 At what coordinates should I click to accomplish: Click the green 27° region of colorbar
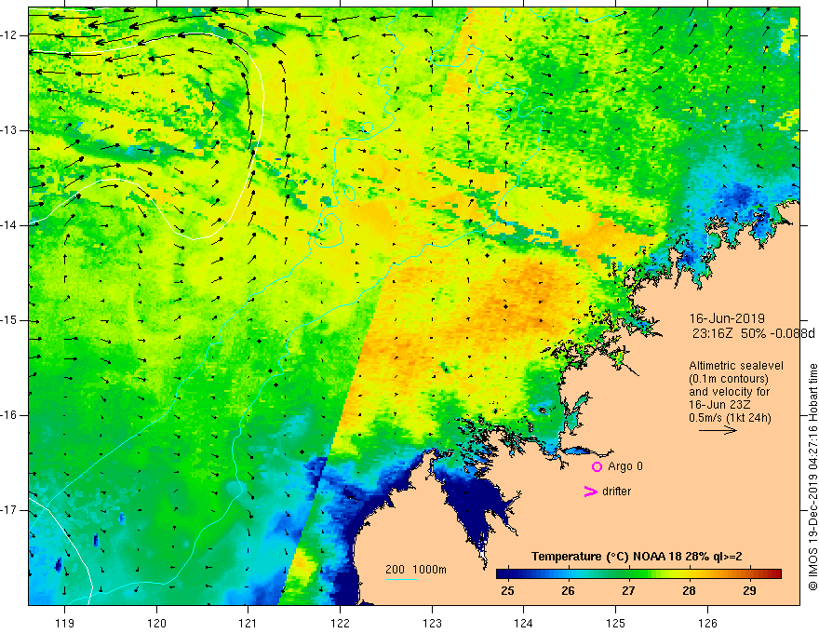(628, 574)
